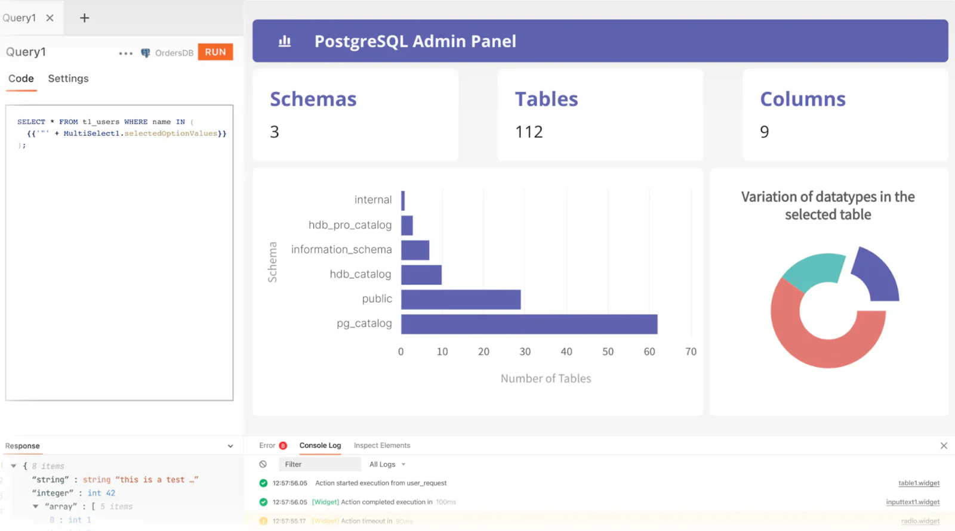The height and width of the screenshot is (531, 955).
Task: Click the information_schema bar
Action: [x=415, y=250]
